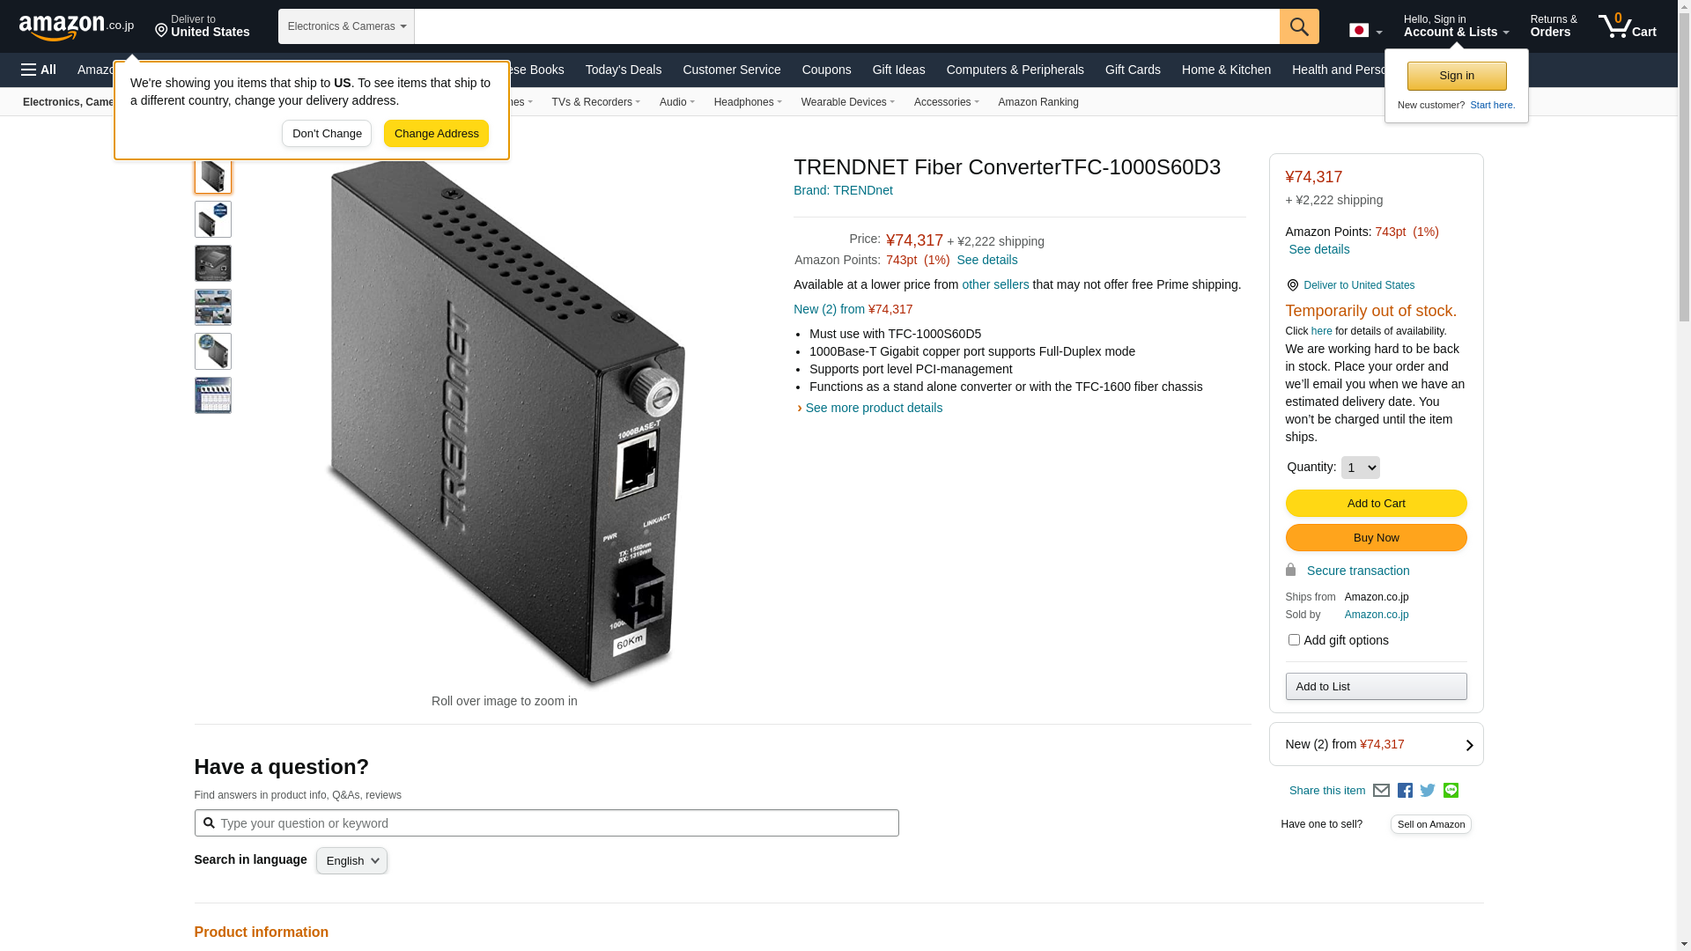The width and height of the screenshot is (1691, 951).
Task: Click the search magnifier button
Action: (1299, 26)
